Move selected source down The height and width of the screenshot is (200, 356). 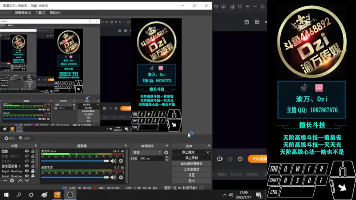tap(27, 180)
